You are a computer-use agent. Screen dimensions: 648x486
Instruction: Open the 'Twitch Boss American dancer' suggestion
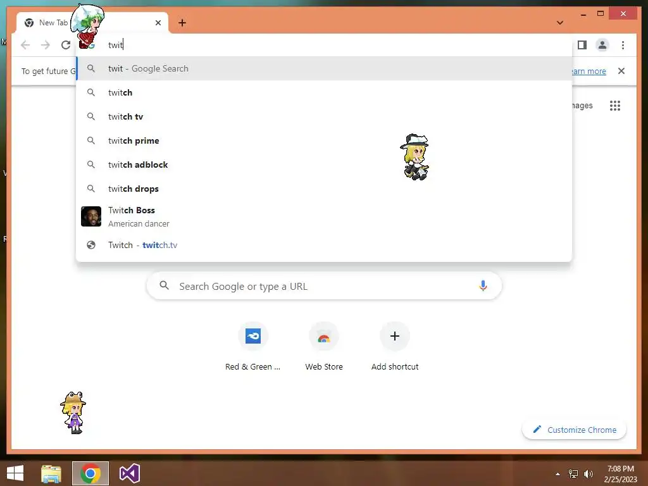[x=324, y=216]
